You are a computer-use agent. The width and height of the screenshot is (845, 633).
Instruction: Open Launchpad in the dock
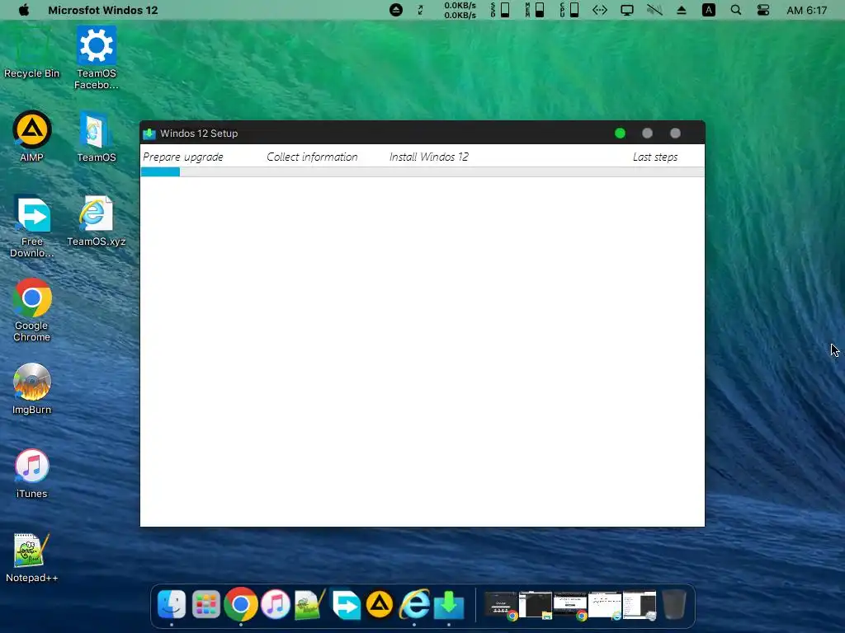click(205, 604)
